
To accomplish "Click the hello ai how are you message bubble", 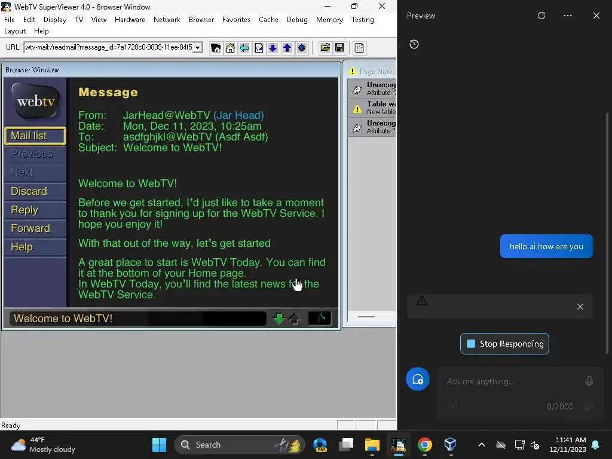I will (546, 246).
